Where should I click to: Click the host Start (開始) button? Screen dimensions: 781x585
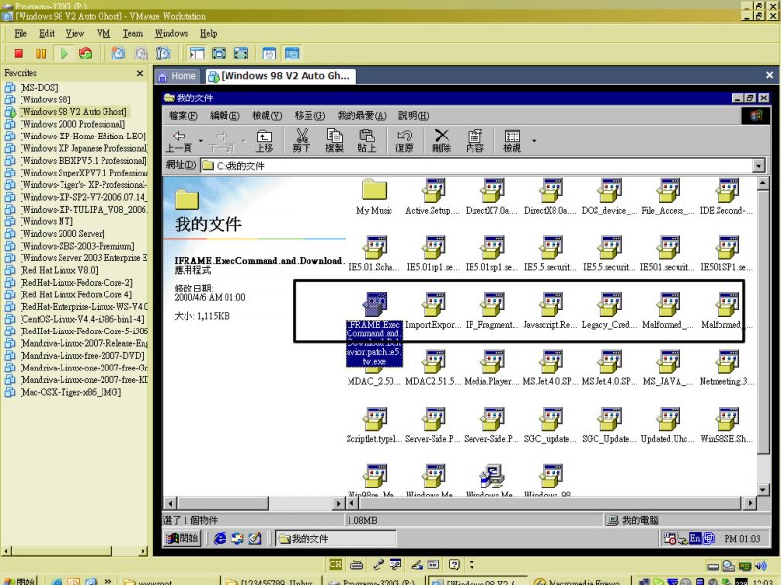(19, 581)
